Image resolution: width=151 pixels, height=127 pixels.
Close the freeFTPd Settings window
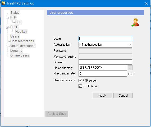pos(146,3)
